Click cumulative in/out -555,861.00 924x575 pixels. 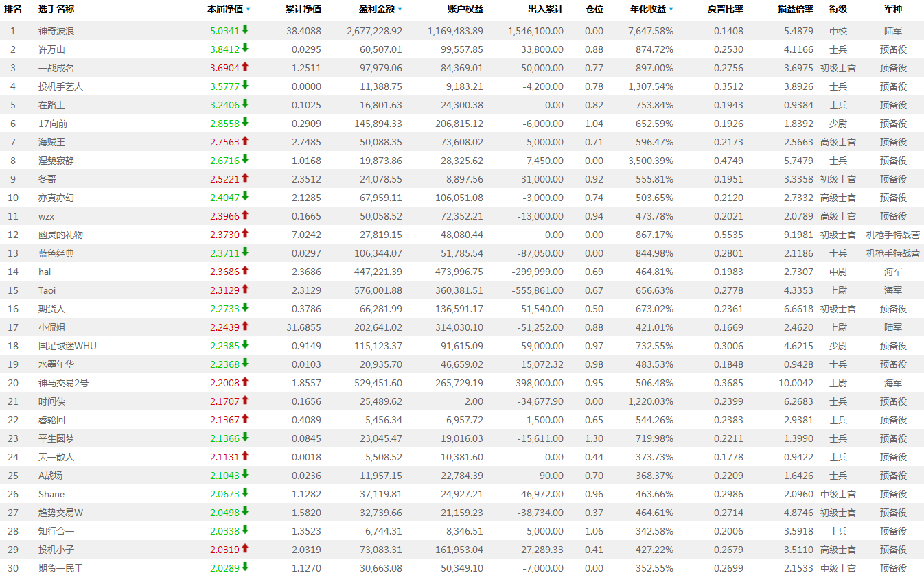[x=538, y=290]
